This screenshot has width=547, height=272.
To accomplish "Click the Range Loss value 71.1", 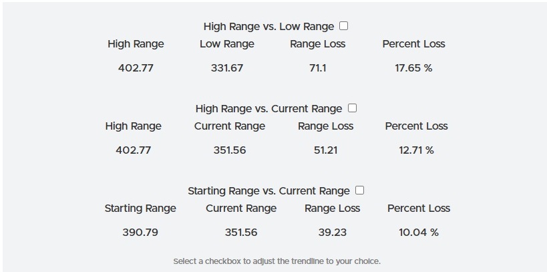I will [x=318, y=68].
